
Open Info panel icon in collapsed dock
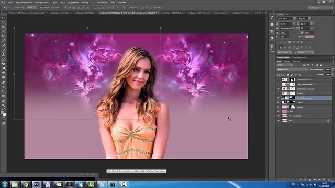[x=272, y=25]
